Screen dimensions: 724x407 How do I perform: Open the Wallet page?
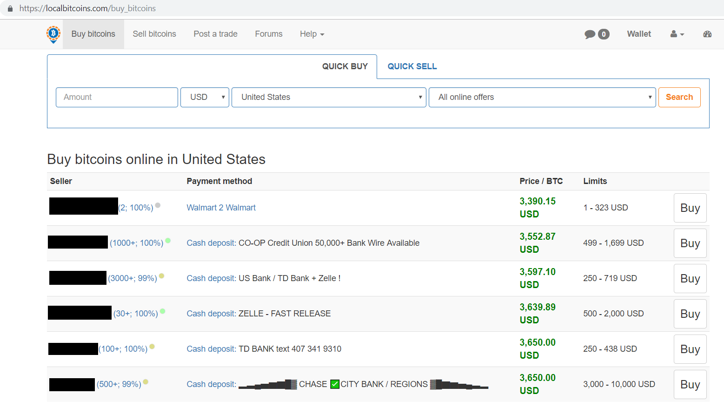pyautogui.click(x=639, y=34)
